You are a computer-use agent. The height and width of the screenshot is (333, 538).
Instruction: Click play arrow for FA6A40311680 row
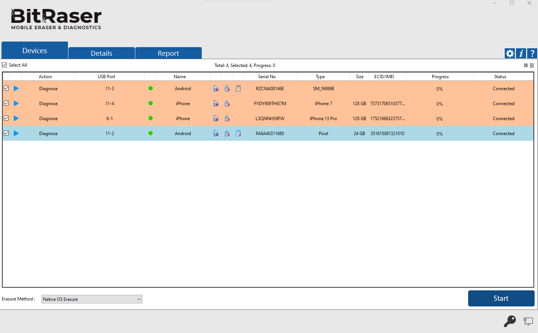(16, 134)
